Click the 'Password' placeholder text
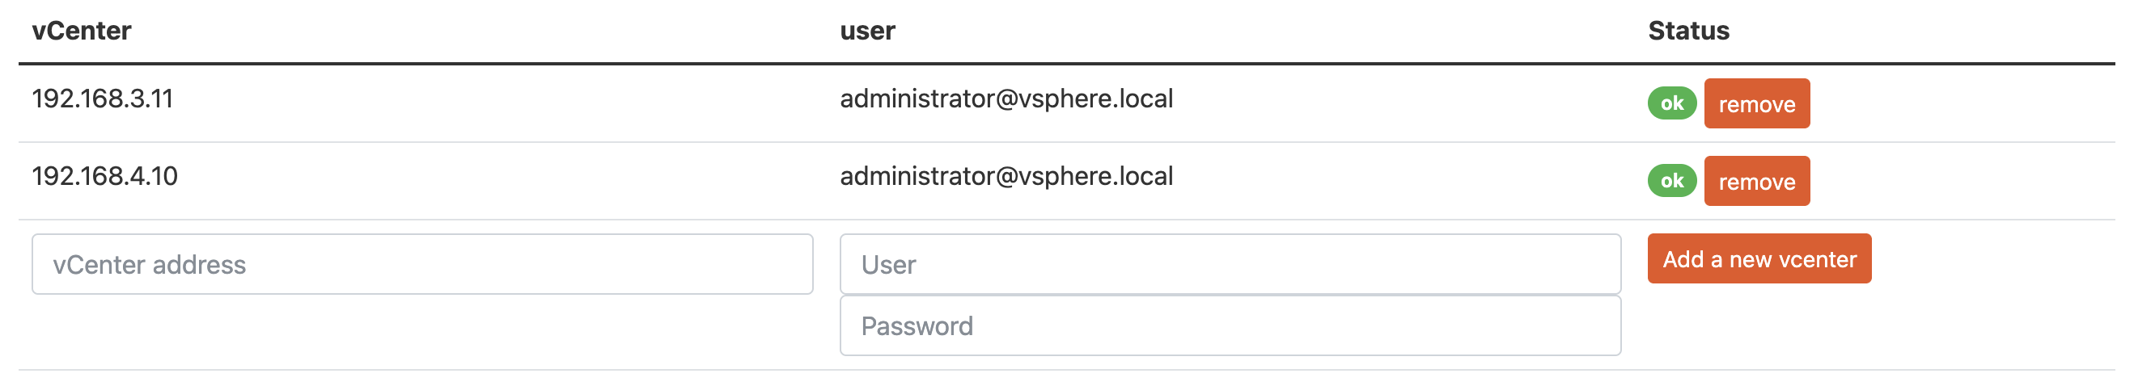2134x386 pixels. [917, 325]
